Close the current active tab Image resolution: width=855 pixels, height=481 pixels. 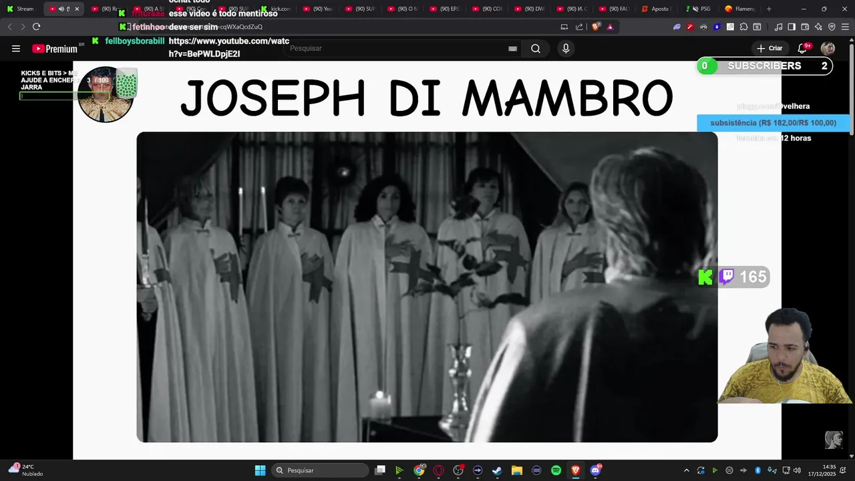pos(77,9)
